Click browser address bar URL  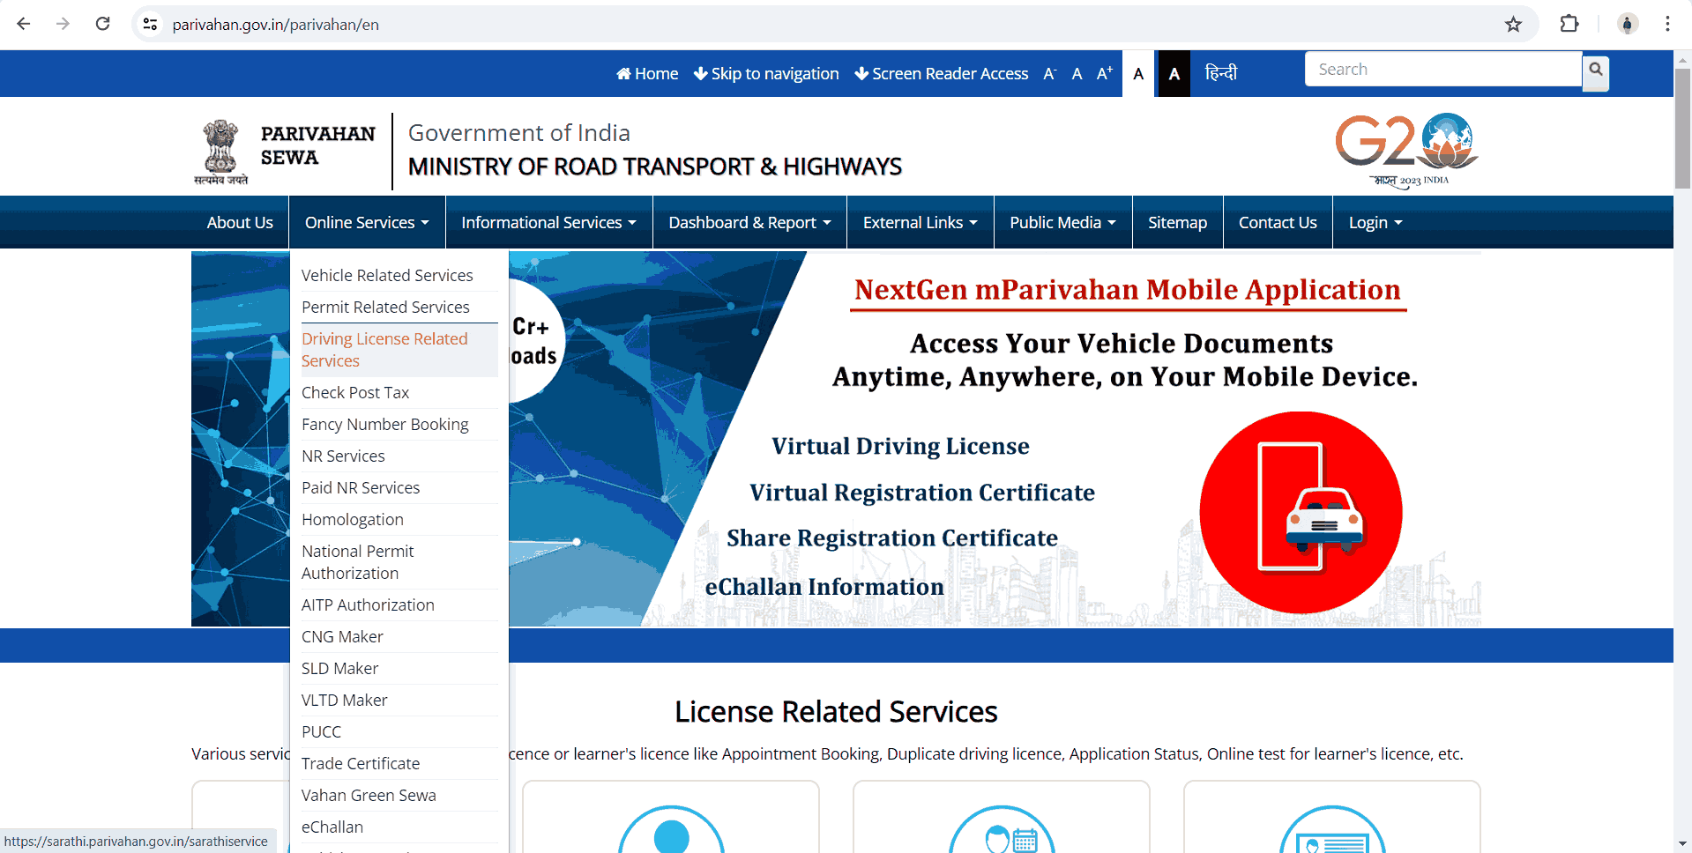click(x=275, y=25)
